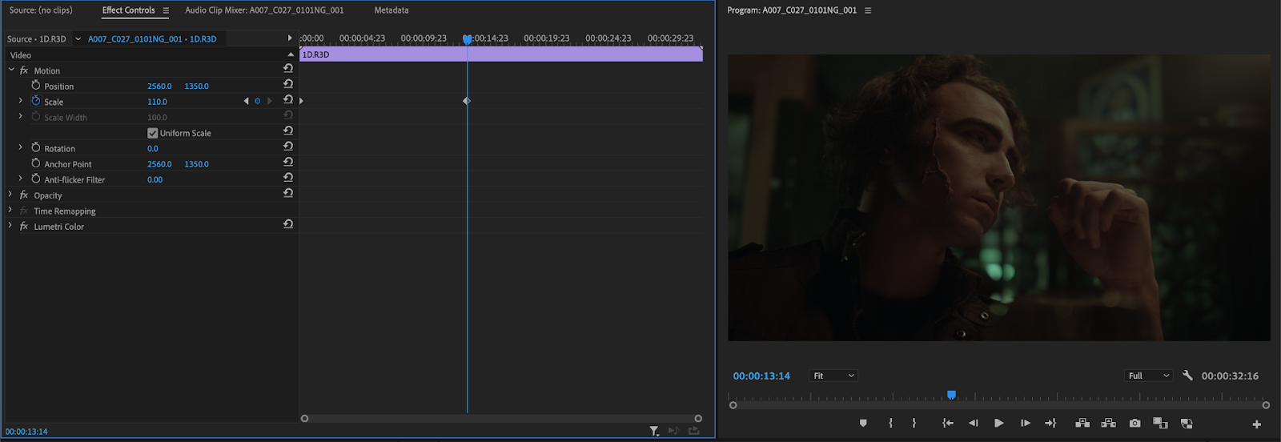
Task: Expand the Anti-flicker Filter parameter
Action: click(21, 179)
